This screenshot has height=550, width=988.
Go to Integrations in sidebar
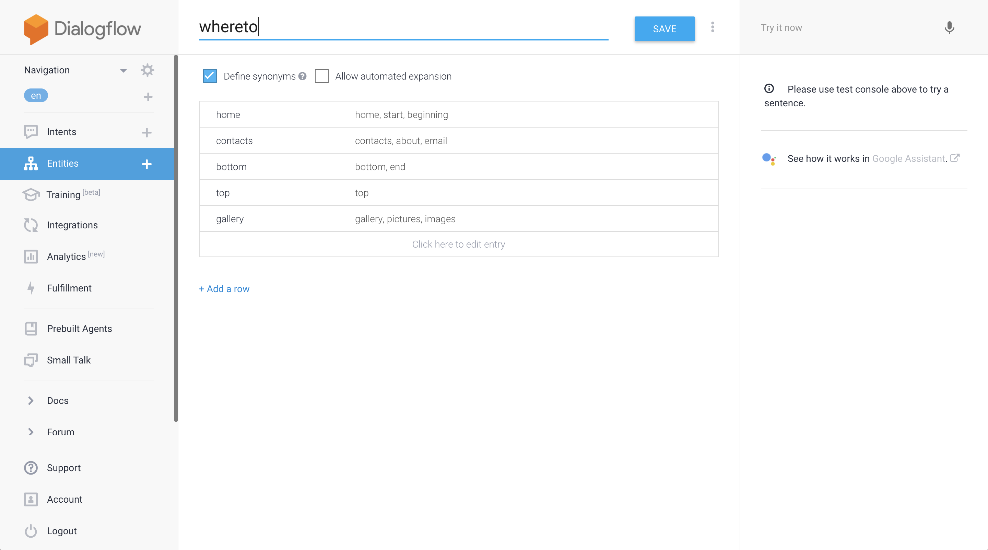tap(72, 225)
